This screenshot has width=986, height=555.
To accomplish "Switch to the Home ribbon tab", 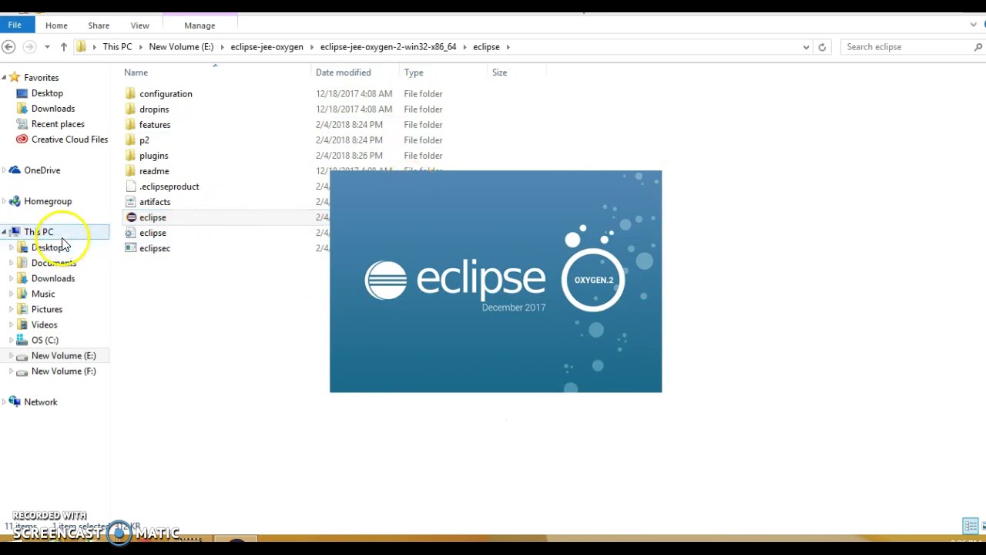I will pyautogui.click(x=56, y=25).
